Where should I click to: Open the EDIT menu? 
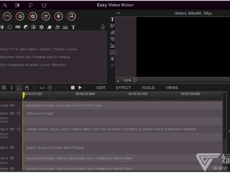(101, 88)
